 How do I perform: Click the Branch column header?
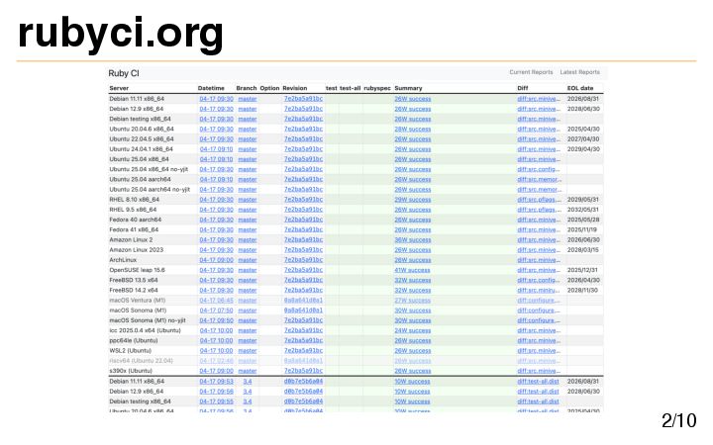tap(246, 88)
